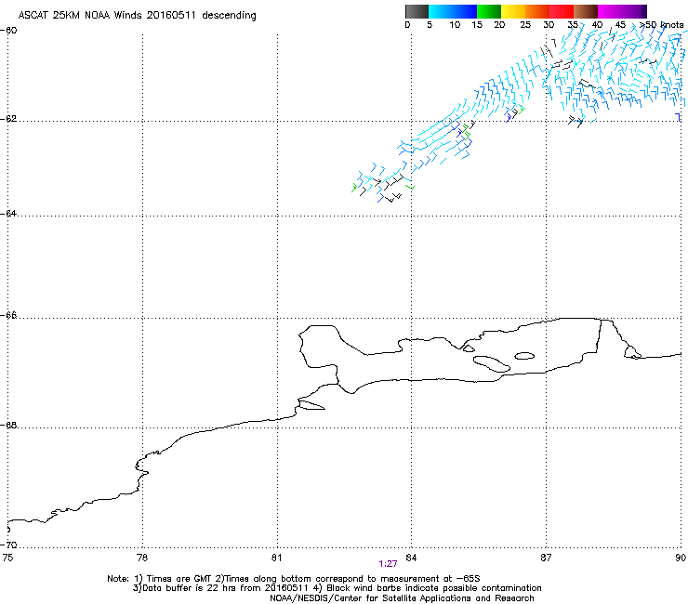Click the orange 25-30 knots color segment
Screen dimensions: 688x604
click(537, 11)
